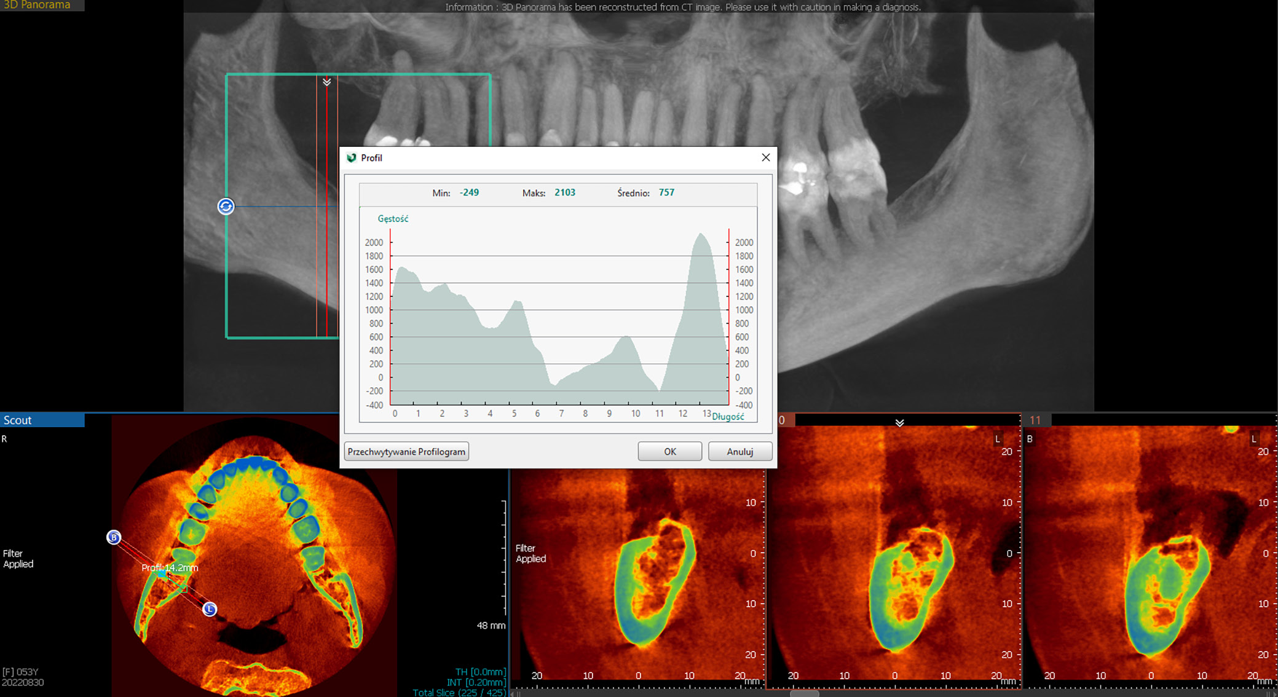
Task: Click the blue B endpoint marker in Scout view
Action: tap(114, 537)
